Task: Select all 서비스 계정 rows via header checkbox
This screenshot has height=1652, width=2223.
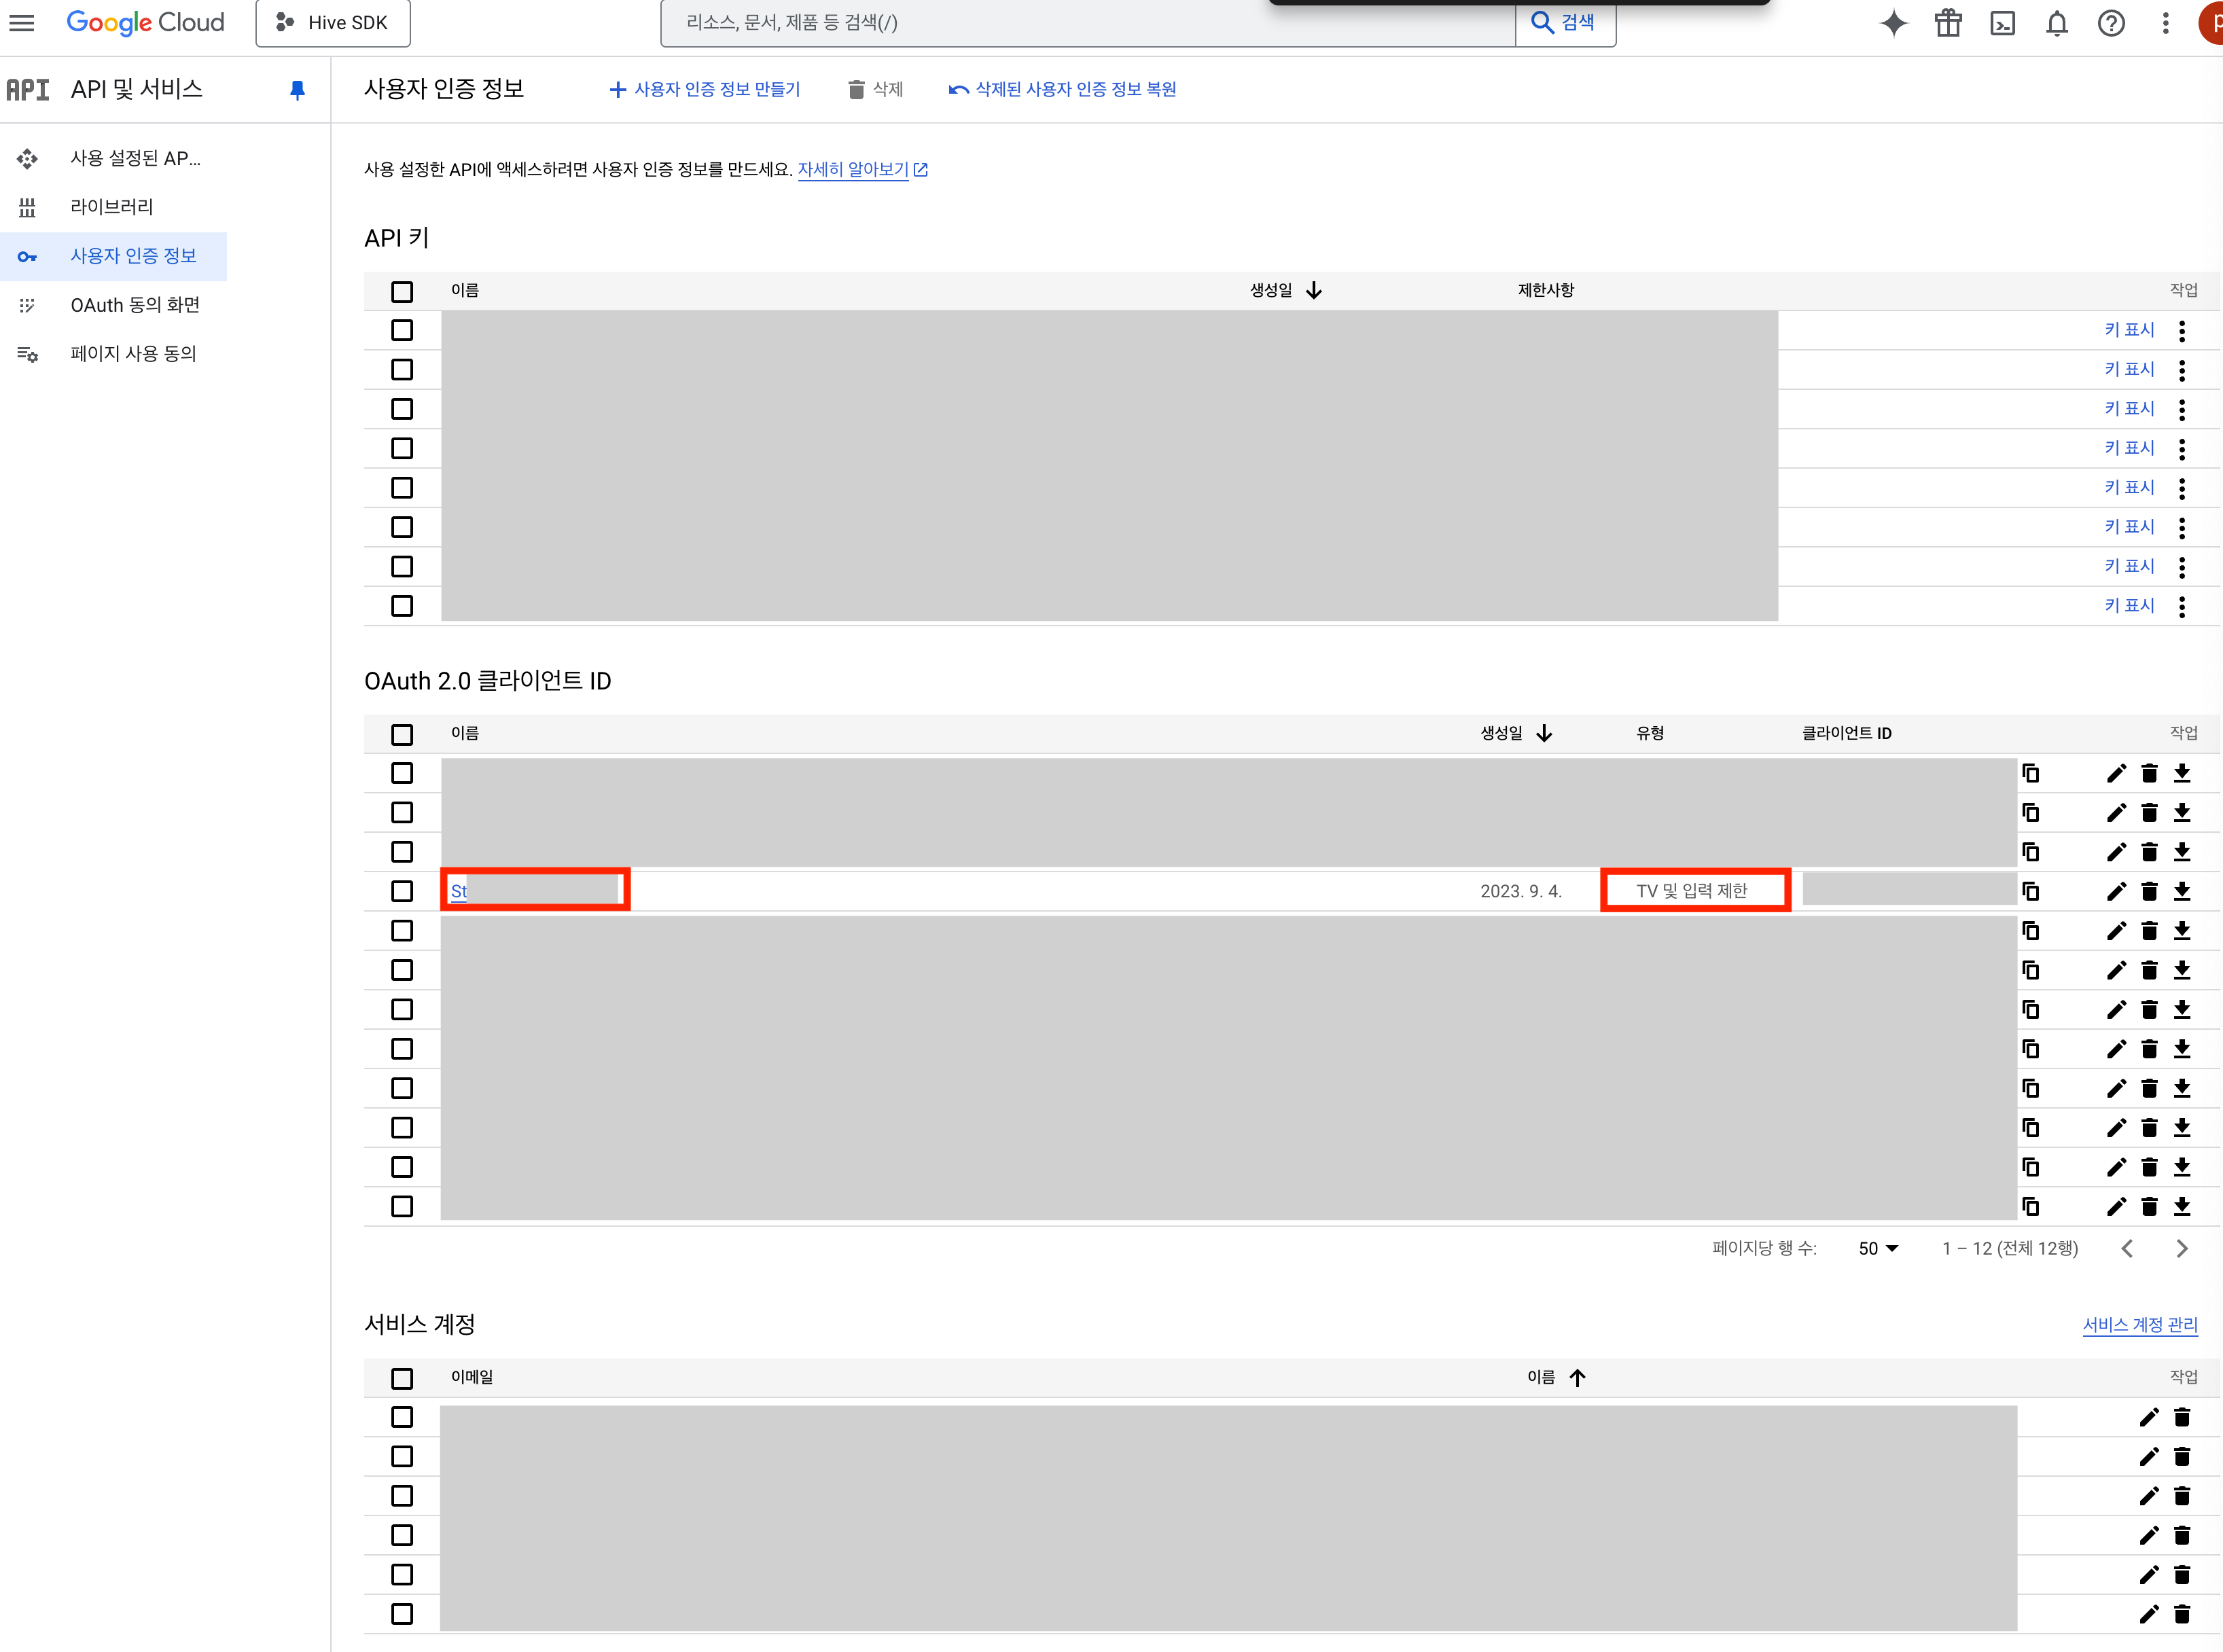Action: [x=402, y=1379]
